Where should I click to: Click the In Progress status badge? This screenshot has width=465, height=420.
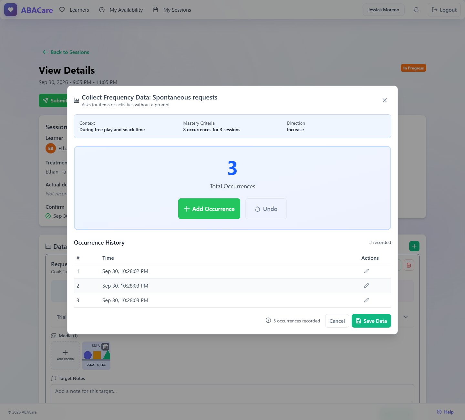coord(413,68)
